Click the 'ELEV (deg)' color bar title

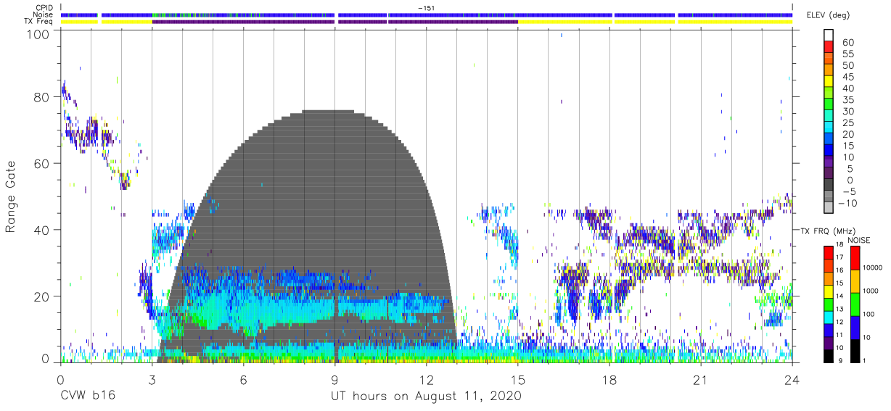point(829,15)
